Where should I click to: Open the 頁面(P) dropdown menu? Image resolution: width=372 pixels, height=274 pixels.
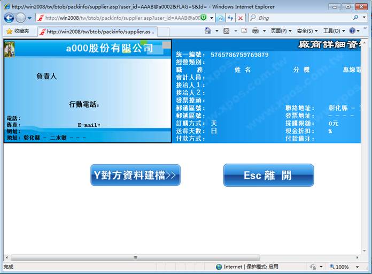[x=281, y=31]
